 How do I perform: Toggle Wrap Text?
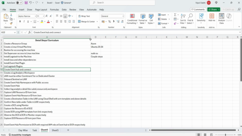coord(84,16)
